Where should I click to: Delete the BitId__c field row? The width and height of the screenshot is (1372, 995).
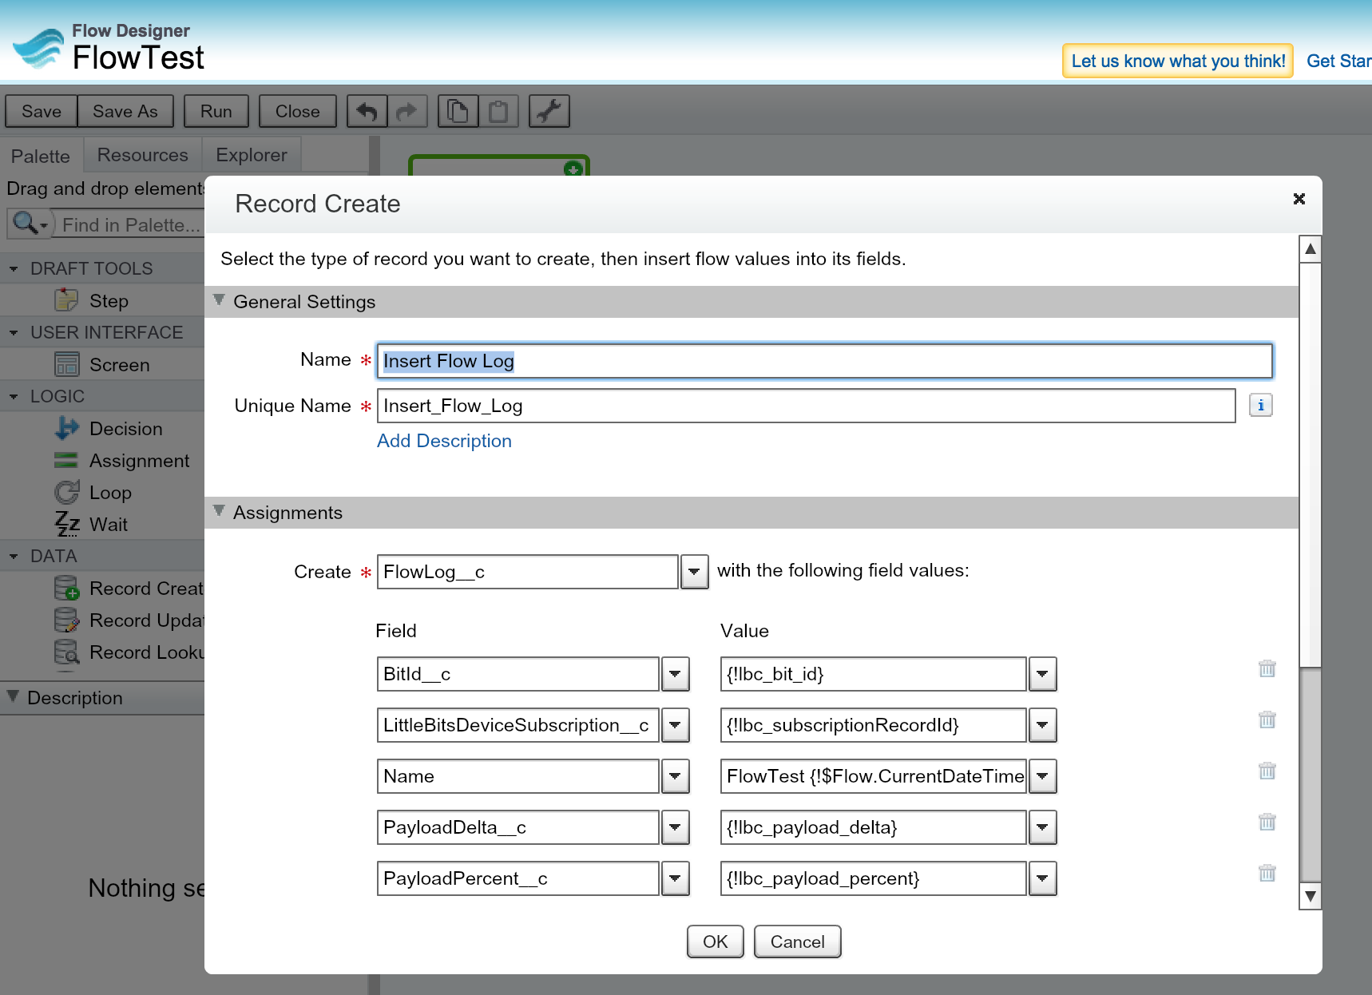click(x=1267, y=669)
